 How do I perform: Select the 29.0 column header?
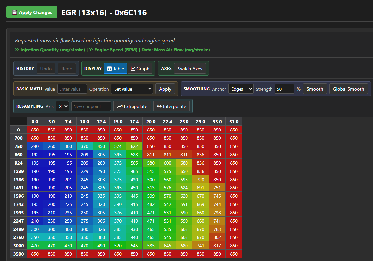pos(200,122)
